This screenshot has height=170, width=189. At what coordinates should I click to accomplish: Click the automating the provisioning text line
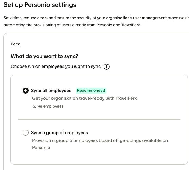72,25
